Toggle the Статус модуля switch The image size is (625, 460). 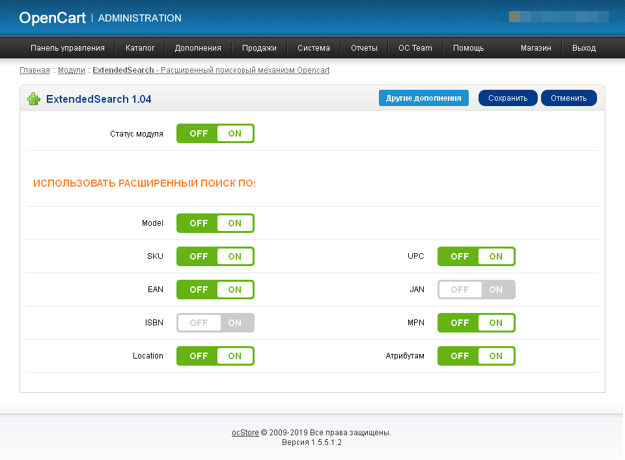coord(215,133)
